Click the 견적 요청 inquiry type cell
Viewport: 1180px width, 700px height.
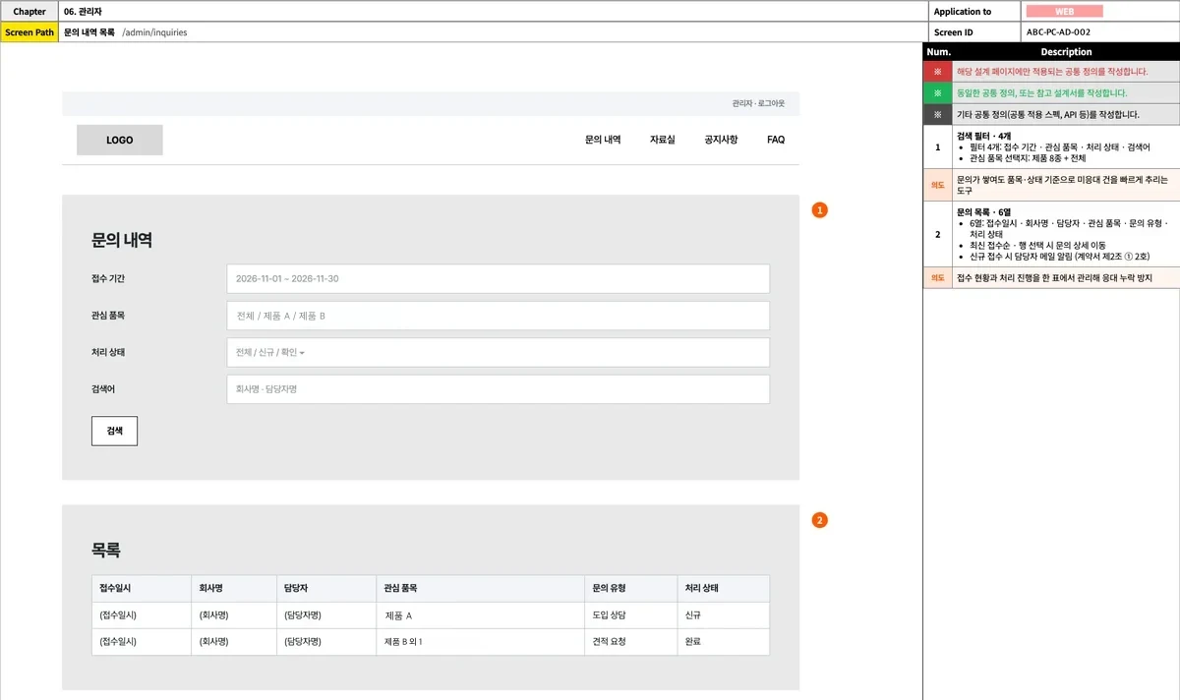click(630, 642)
